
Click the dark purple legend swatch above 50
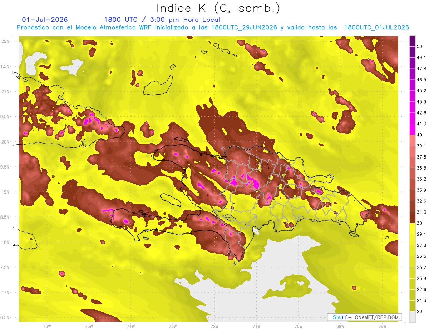[412, 41]
